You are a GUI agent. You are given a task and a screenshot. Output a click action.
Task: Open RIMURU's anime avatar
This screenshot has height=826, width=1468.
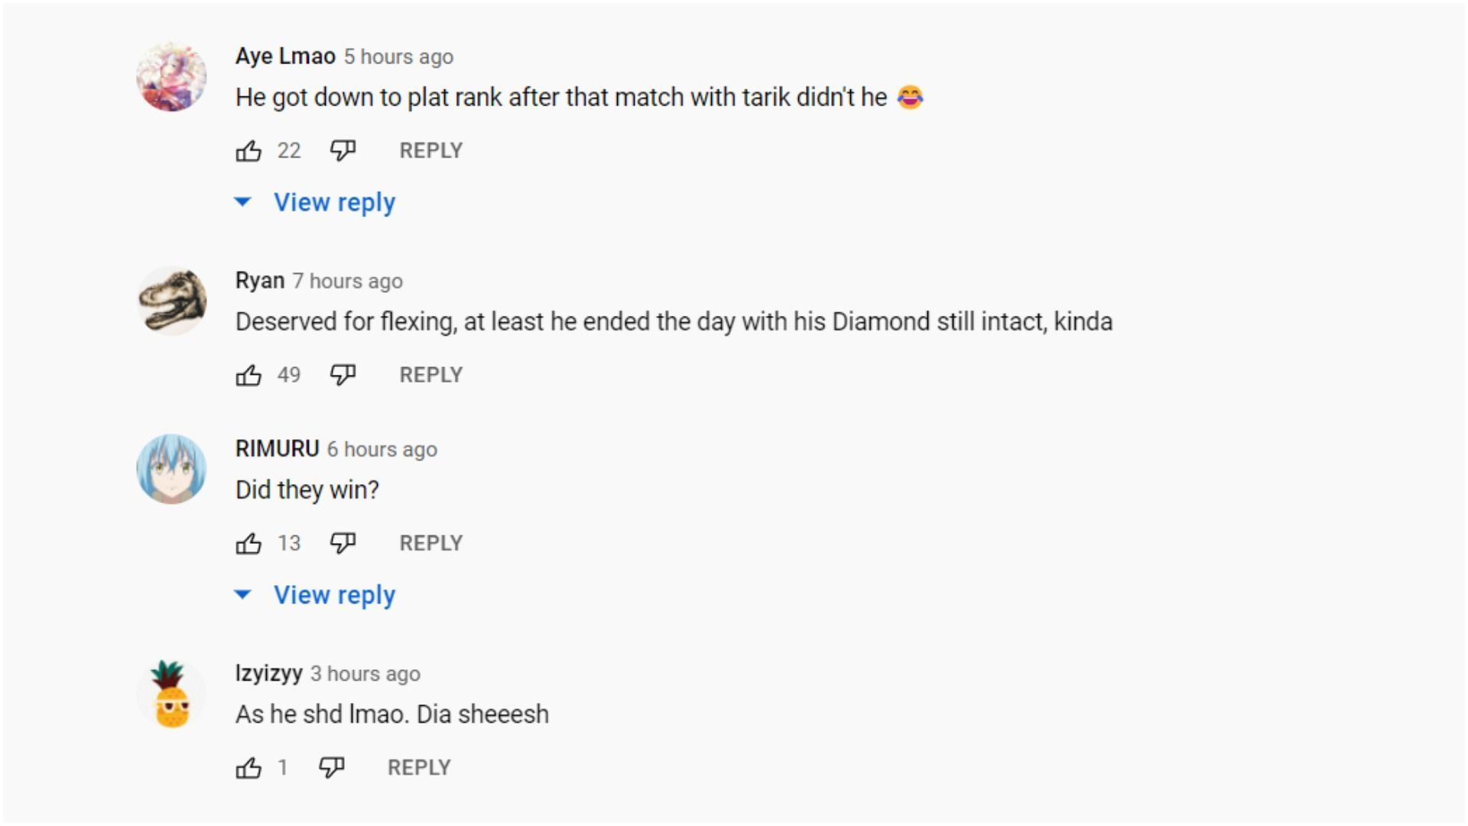click(171, 470)
